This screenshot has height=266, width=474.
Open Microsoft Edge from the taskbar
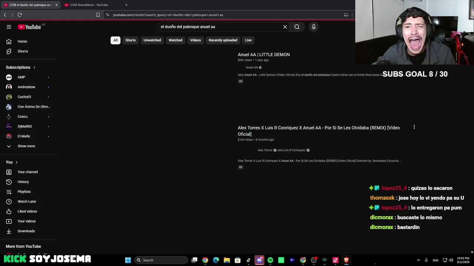pyautogui.click(x=216, y=260)
